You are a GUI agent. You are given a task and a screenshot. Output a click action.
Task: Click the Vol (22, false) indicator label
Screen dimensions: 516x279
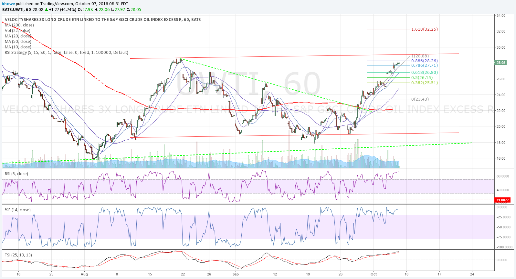[17, 31]
